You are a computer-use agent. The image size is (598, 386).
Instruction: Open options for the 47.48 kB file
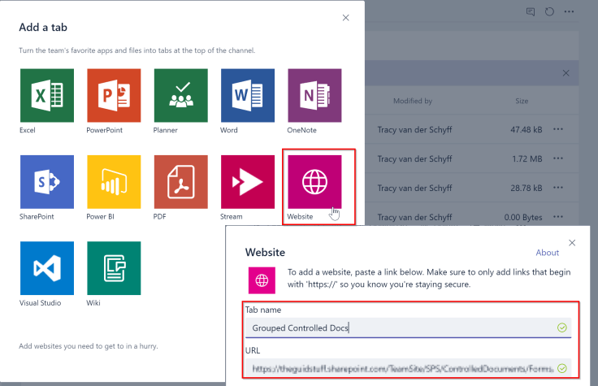coord(558,129)
